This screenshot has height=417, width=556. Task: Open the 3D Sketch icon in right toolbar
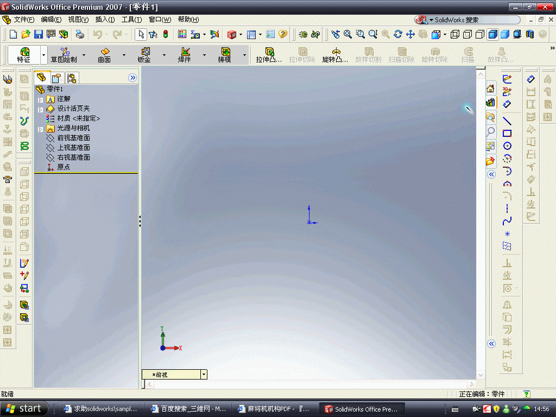point(507,91)
